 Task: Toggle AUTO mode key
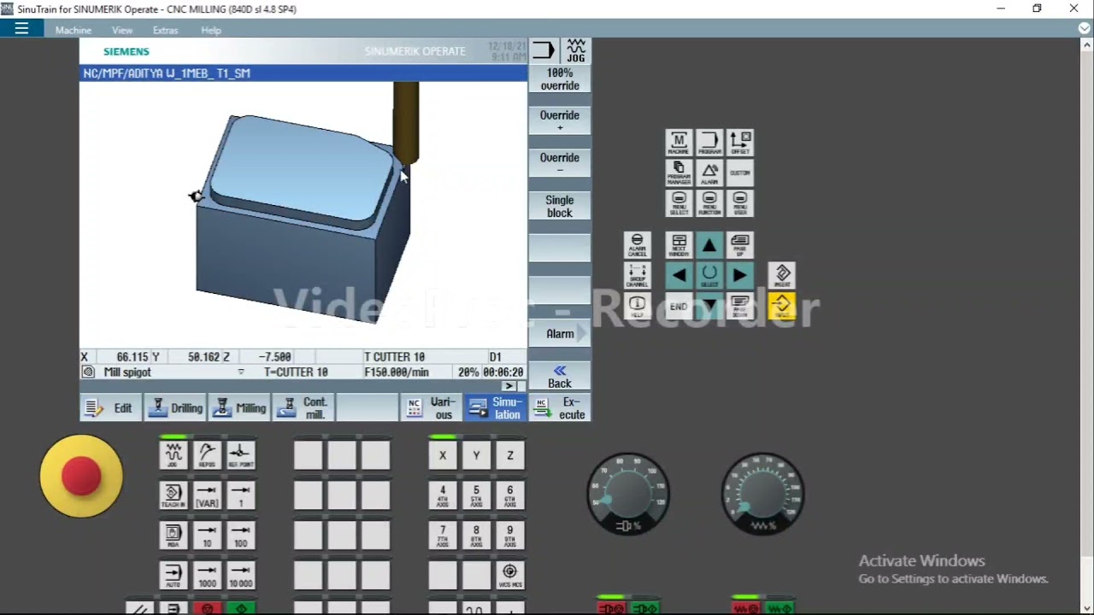[173, 574]
